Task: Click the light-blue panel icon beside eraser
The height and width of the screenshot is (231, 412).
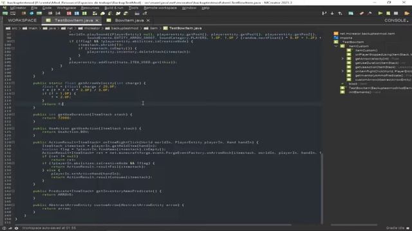Action: 351,13
